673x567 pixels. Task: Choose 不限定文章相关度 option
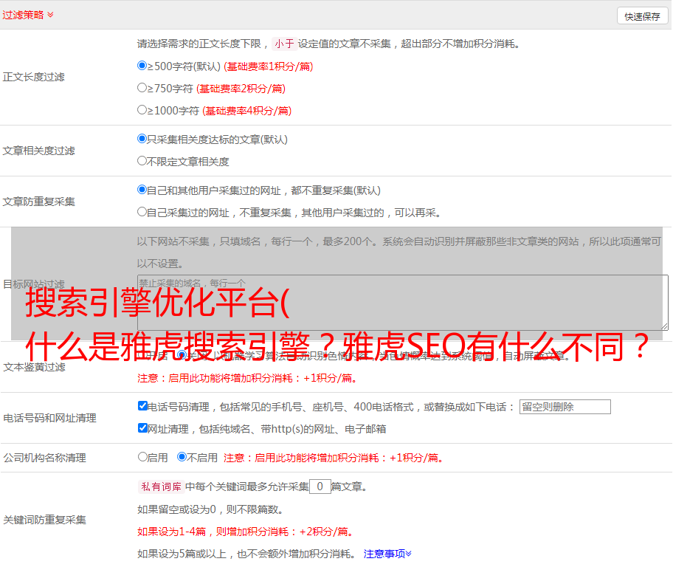(x=142, y=161)
